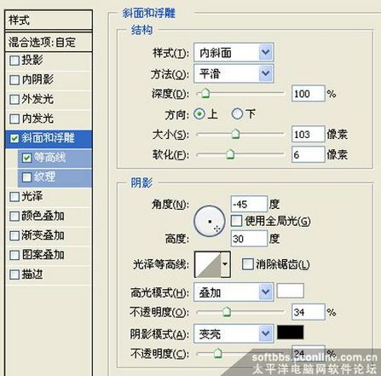
Task: Open the 高光模式 (叠加) blend mode dropdown
Action: click(266, 292)
